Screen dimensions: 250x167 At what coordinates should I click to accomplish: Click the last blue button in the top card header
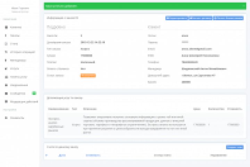pyautogui.click(x=228, y=18)
